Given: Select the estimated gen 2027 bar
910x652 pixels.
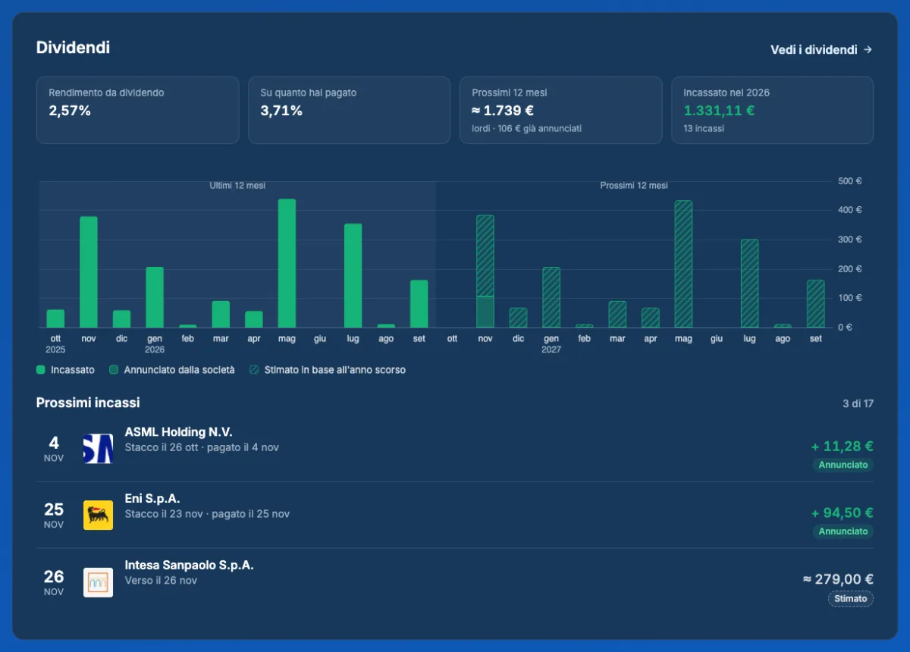Looking at the screenshot, I should [551, 297].
